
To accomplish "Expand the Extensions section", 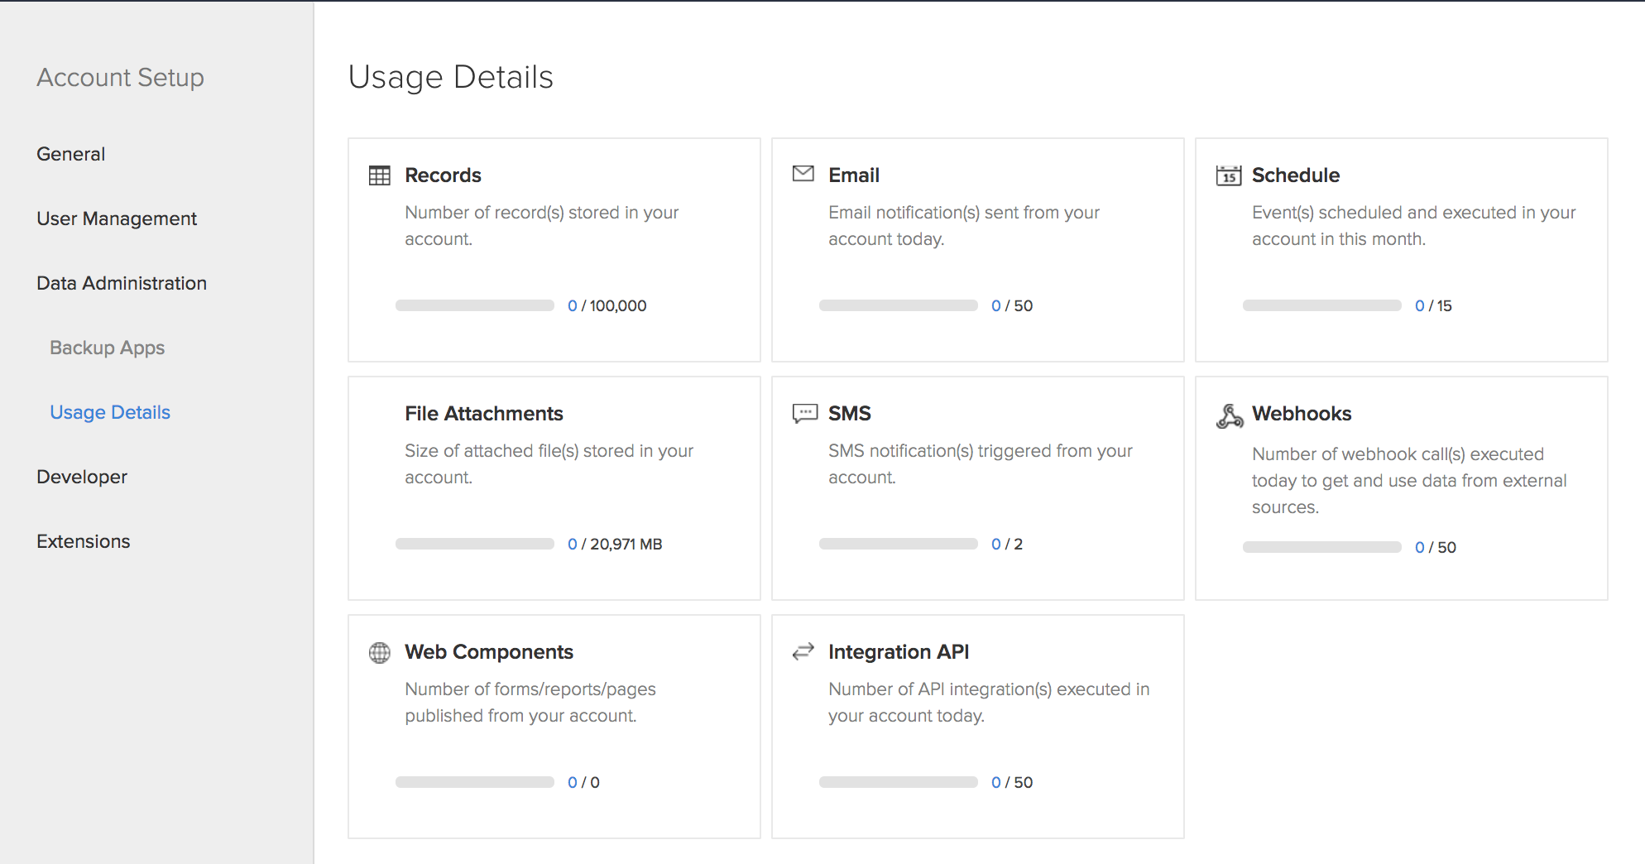I will tap(83, 541).
